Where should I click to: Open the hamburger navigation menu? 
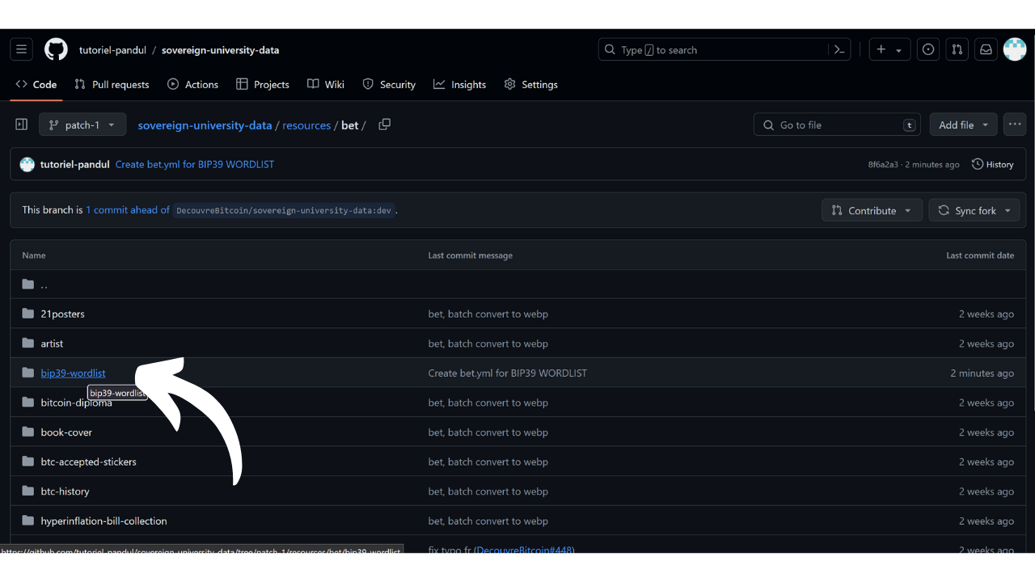tap(22, 49)
